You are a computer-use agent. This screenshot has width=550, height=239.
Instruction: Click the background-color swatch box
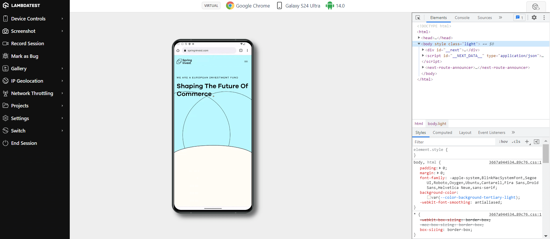[429, 197]
